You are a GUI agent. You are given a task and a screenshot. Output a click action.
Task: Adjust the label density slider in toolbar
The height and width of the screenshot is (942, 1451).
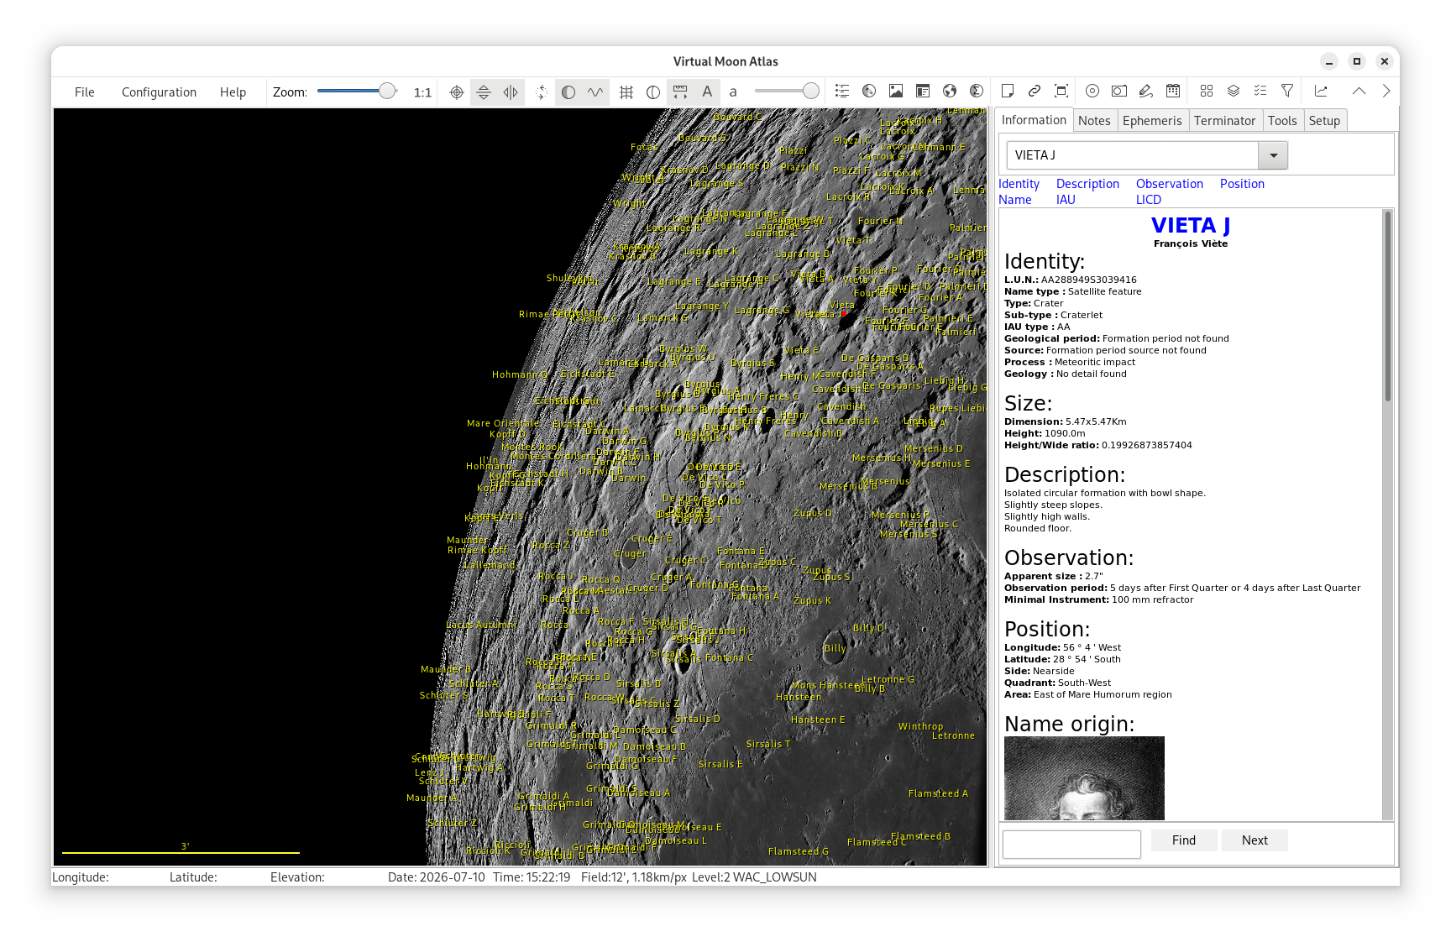coord(786,92)
